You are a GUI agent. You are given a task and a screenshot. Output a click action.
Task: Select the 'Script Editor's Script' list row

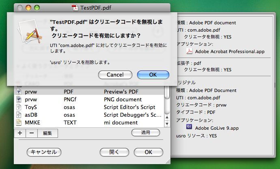[129, 107]
